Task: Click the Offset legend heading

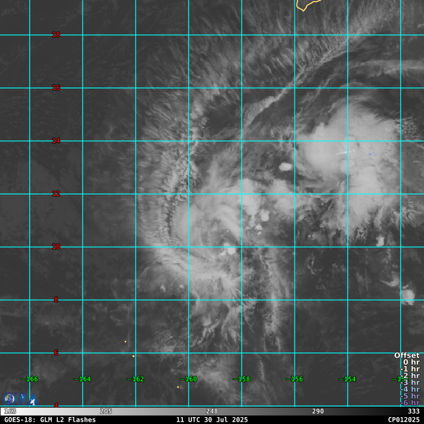Action: coord(407,355)
